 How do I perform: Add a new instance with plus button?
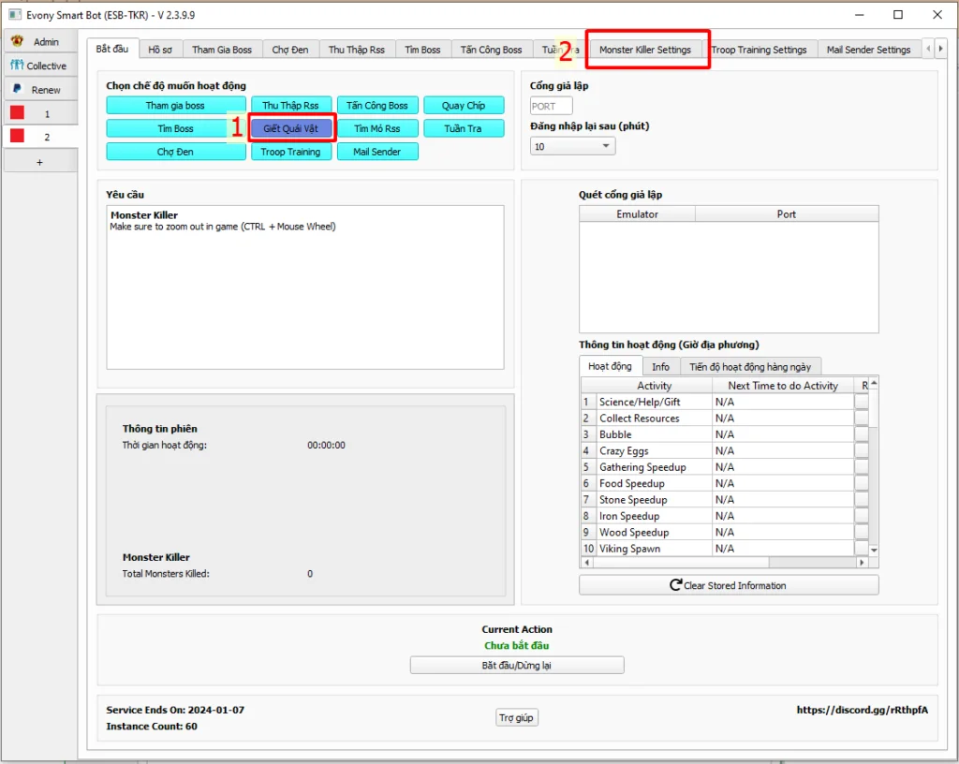click(39, 161)
